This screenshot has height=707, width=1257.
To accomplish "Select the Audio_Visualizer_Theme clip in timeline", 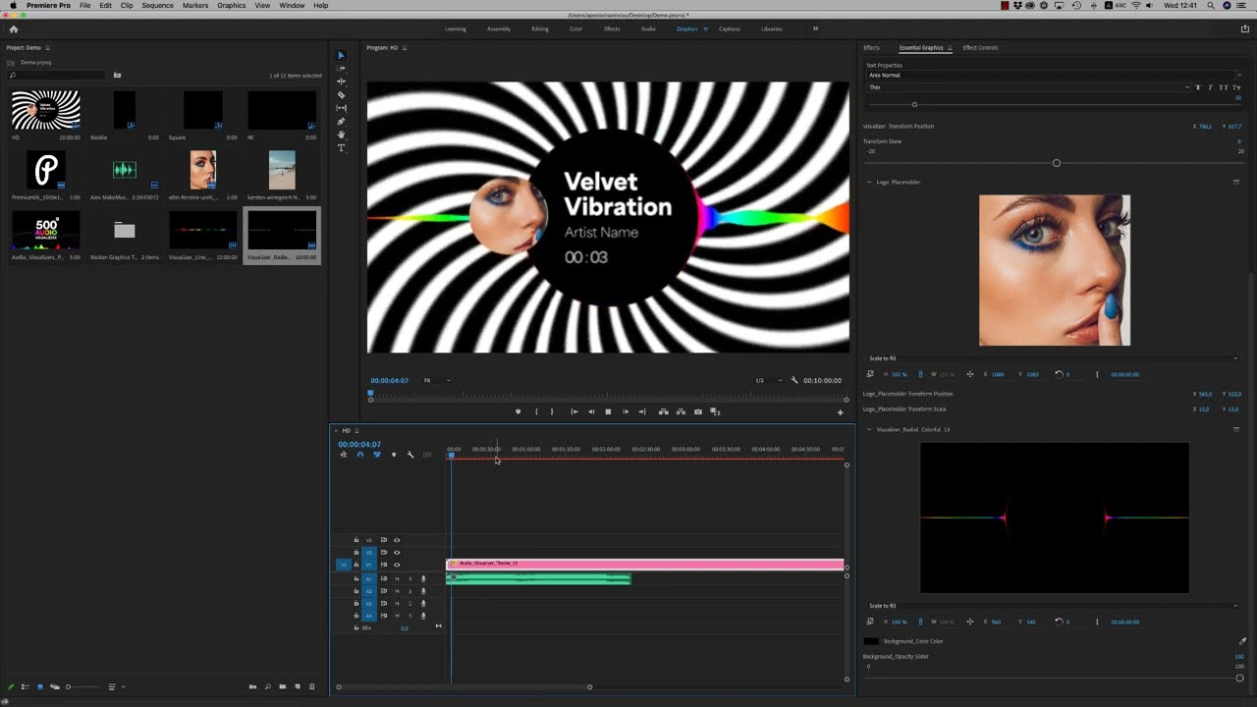I will (645, 564).
